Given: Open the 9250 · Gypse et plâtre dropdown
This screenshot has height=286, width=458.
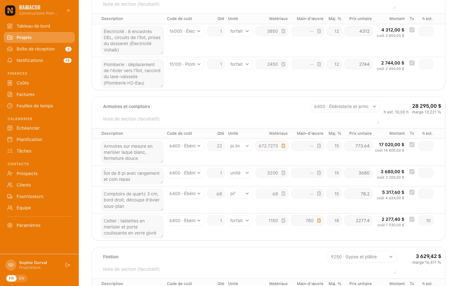Looking at the screenshot, I should [362, 257].
